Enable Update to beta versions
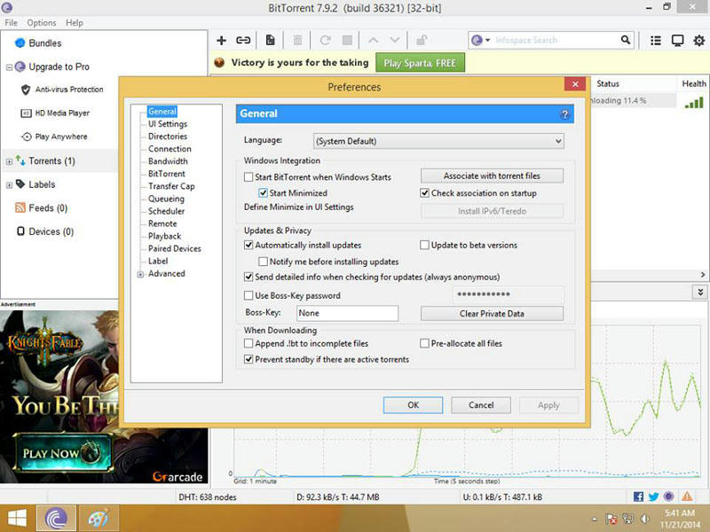The image size is (710, 532). pyautogui.click(x=424, y=245)
